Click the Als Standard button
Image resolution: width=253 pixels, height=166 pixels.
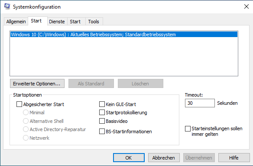pyautogui.click(x=91, y=84)
